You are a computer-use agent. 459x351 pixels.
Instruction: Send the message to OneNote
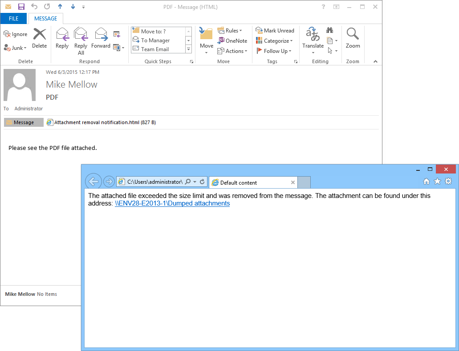[232, 40]
